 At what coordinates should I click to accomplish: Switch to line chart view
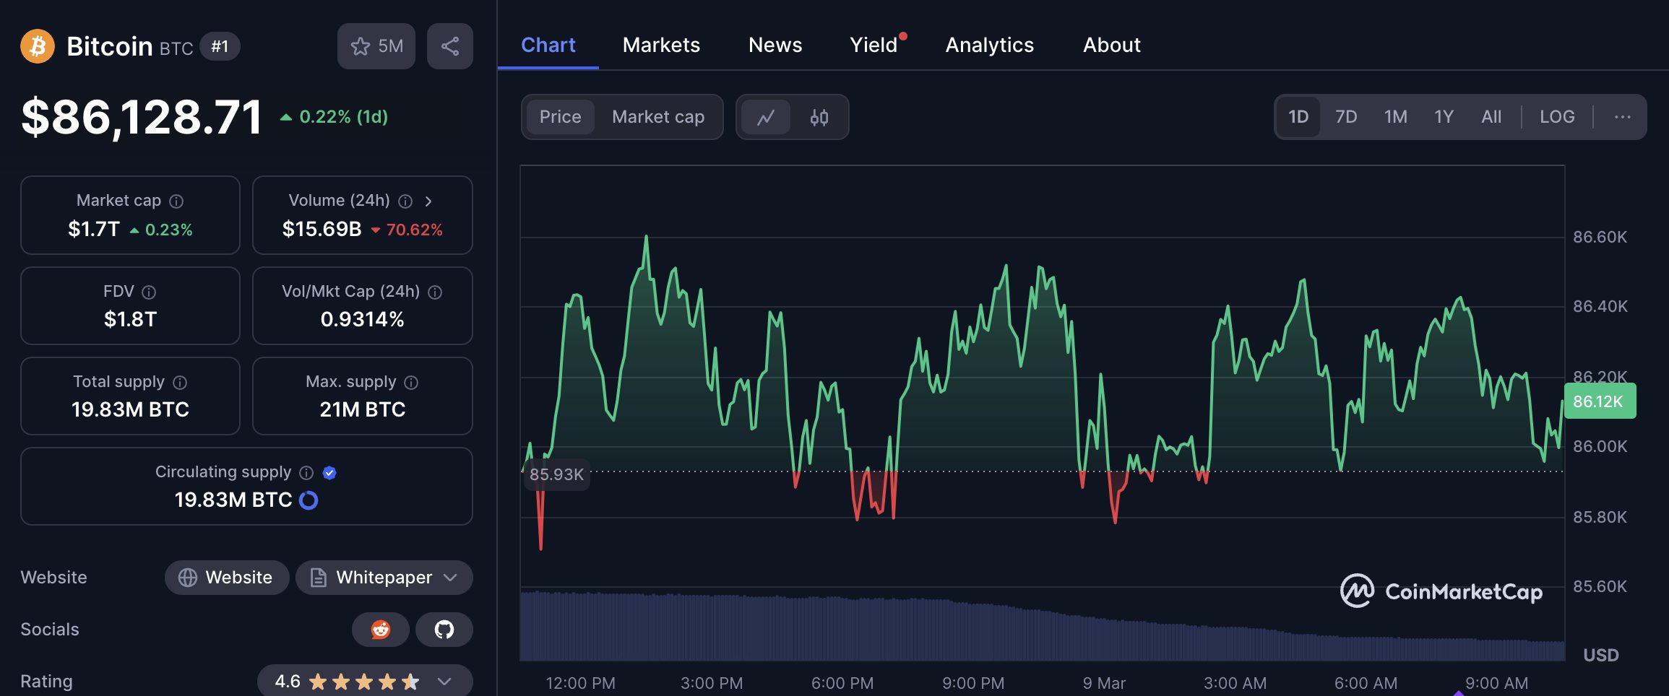pyautogui.click(x=766, y=117)
